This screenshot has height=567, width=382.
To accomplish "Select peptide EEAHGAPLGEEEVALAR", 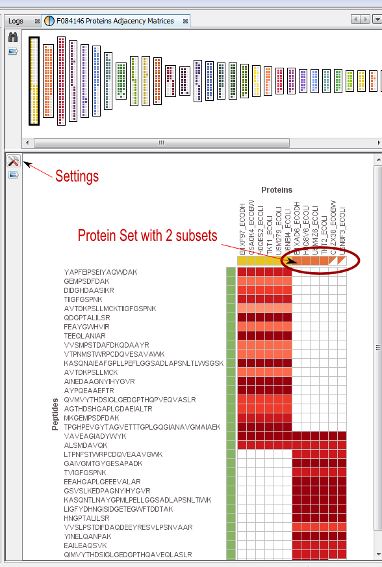I will click(102, 482).
